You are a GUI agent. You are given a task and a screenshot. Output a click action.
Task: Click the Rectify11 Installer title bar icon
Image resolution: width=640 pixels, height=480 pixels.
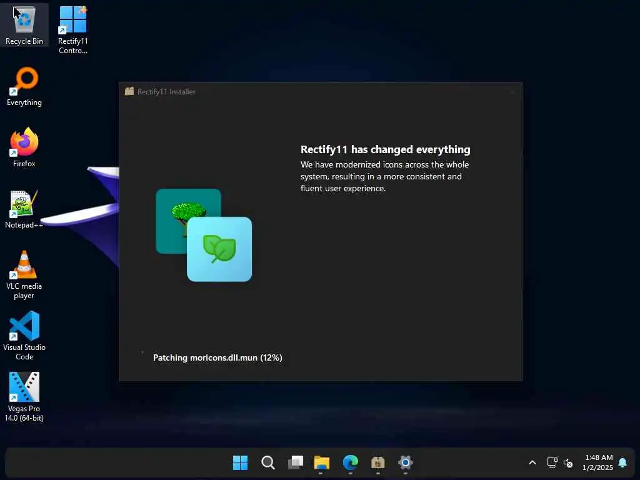pyautogui.click(x=129, y=91)
